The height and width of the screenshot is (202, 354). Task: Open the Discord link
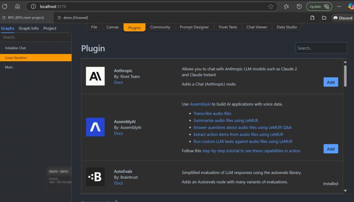point(343,18)
